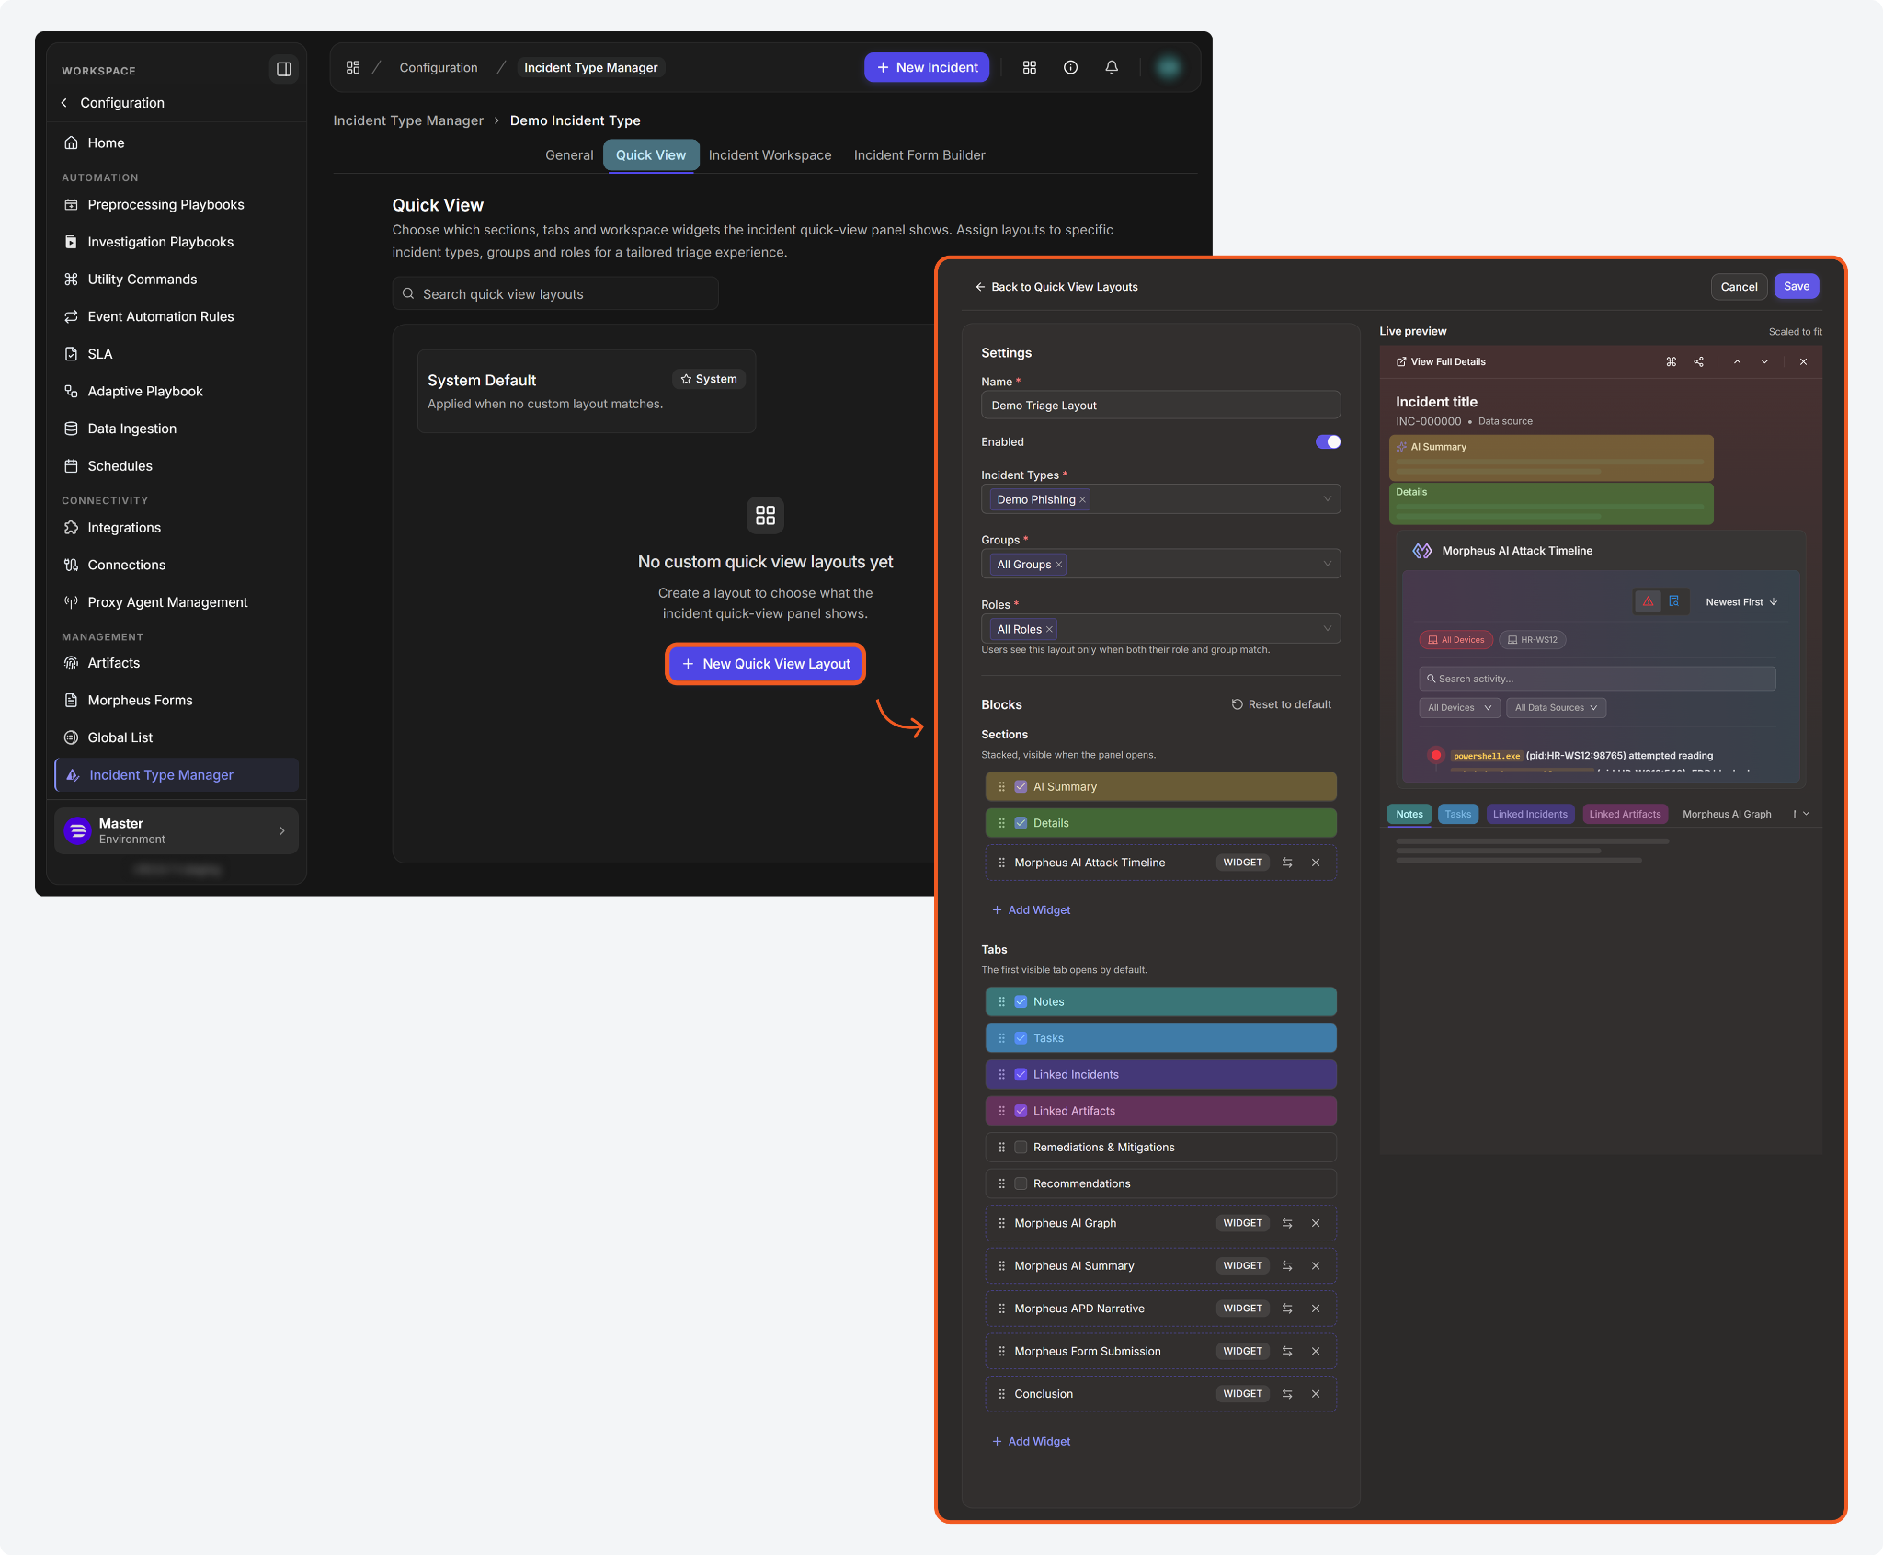The image size is (1883, 1555).
Task: Swap the Morpheus AI Summary widget
Action: (x=1287, y=1265)
